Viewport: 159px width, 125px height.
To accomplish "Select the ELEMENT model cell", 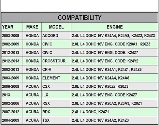I will pos(56,78).
